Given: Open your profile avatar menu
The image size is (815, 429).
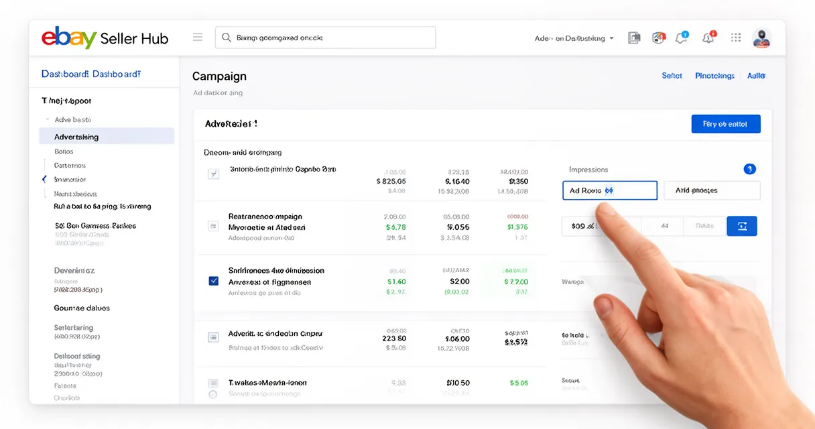Looking at the screenshot, I should point(761,38).
